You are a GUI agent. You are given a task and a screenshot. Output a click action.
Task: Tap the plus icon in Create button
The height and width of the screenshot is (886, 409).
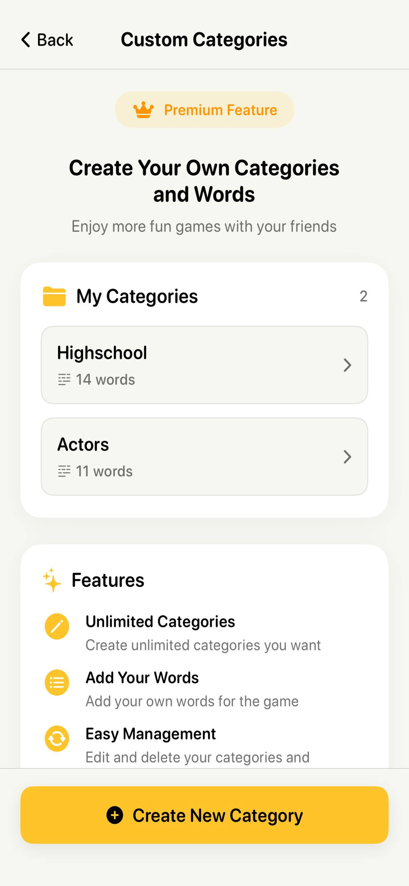pyautogui.click(x=115, y=815)
